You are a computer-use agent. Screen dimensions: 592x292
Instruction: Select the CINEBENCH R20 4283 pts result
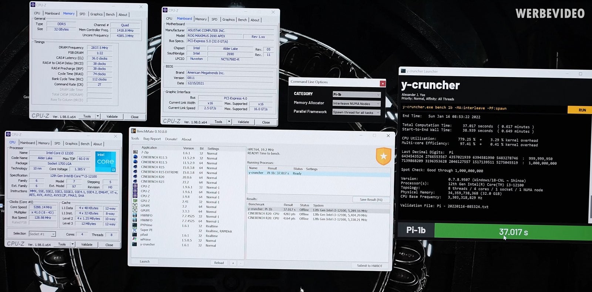coord(319,214)
